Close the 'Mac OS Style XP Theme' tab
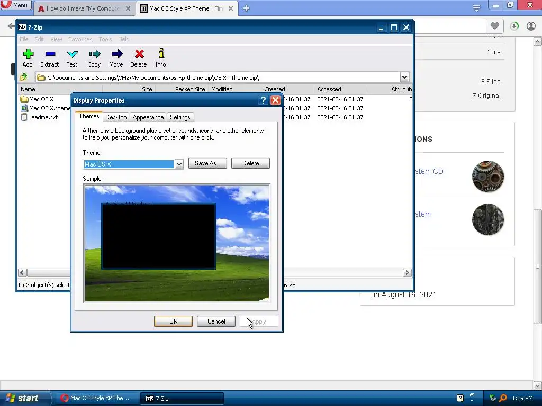 click(231, 8)
